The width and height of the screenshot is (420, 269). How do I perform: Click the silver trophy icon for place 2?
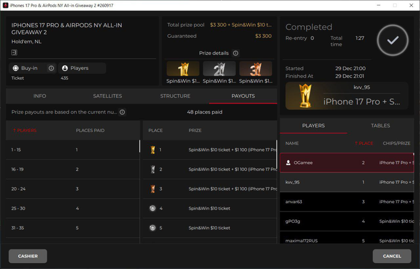(152, 170)
